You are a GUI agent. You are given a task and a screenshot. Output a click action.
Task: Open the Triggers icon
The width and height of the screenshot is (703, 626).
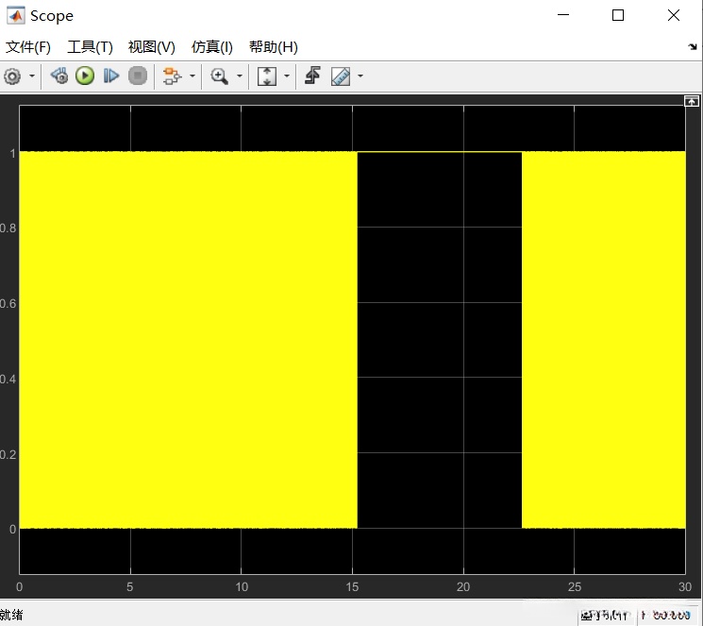click(x=312, y=76)
